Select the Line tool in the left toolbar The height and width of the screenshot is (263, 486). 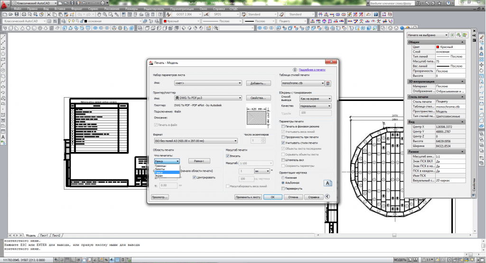coord(3,37)
